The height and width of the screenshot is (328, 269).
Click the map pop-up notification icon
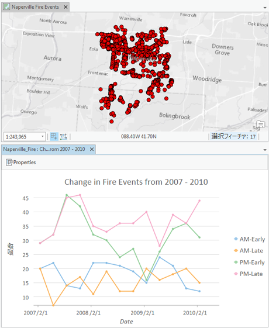point(261,125)
